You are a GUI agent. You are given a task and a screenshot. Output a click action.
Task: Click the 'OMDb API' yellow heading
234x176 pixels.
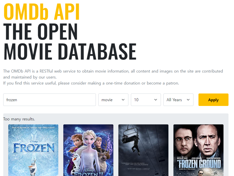tap(42, 12)
